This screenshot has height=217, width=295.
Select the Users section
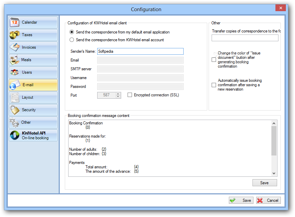click(33, 72)
